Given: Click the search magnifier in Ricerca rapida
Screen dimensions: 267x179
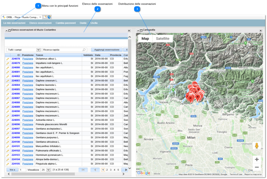Looking at the screenshot, I should click(84, 50).
